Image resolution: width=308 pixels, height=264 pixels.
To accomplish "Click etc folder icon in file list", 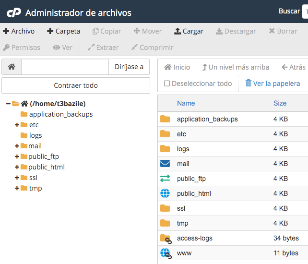I will click(165, 134).
